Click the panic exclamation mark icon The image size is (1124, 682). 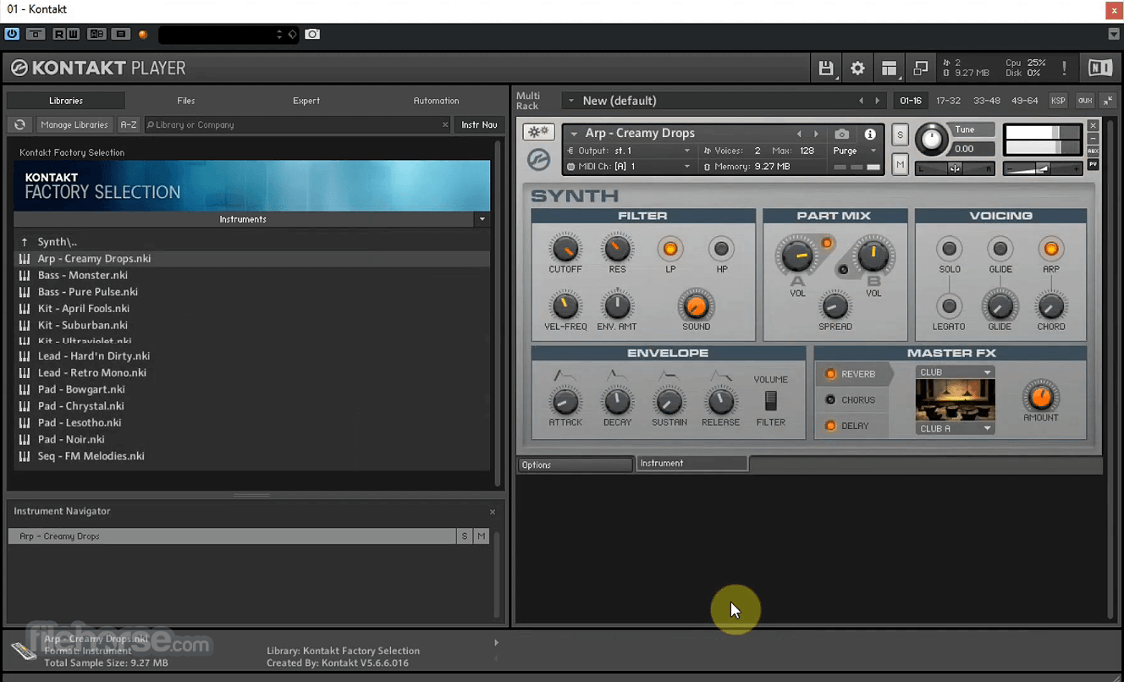pos(1064,69)
